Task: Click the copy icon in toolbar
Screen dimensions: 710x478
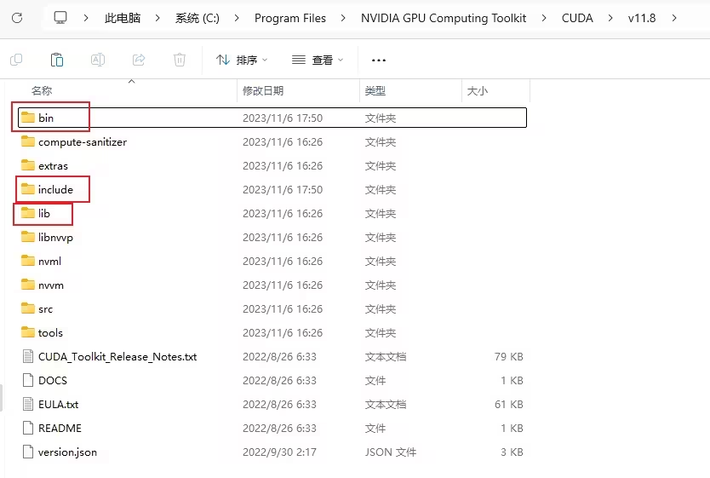Action: [x=16, y=60]
